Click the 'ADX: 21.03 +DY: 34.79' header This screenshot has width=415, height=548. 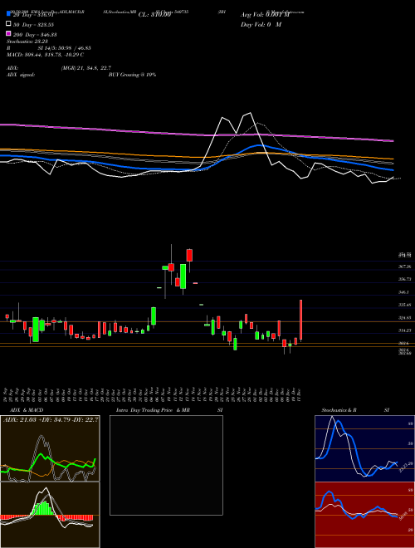click(x=51, y=420)
